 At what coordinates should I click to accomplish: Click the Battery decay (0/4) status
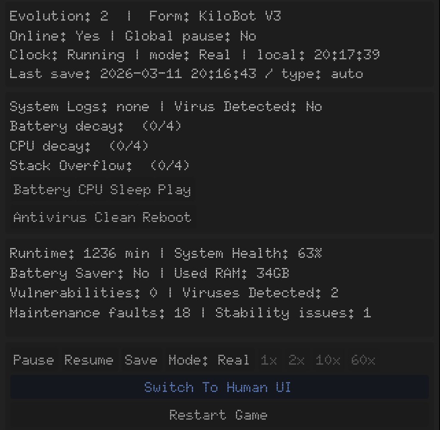click(x=96, y=126)
